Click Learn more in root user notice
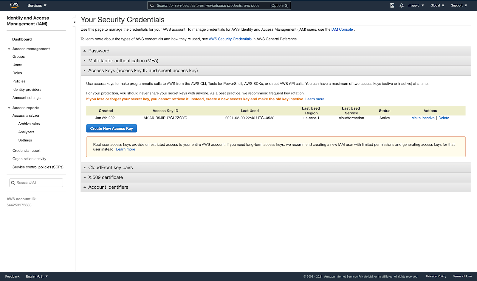Image resolution: width=477 pixels, height=281 pixels. point(126,149)
